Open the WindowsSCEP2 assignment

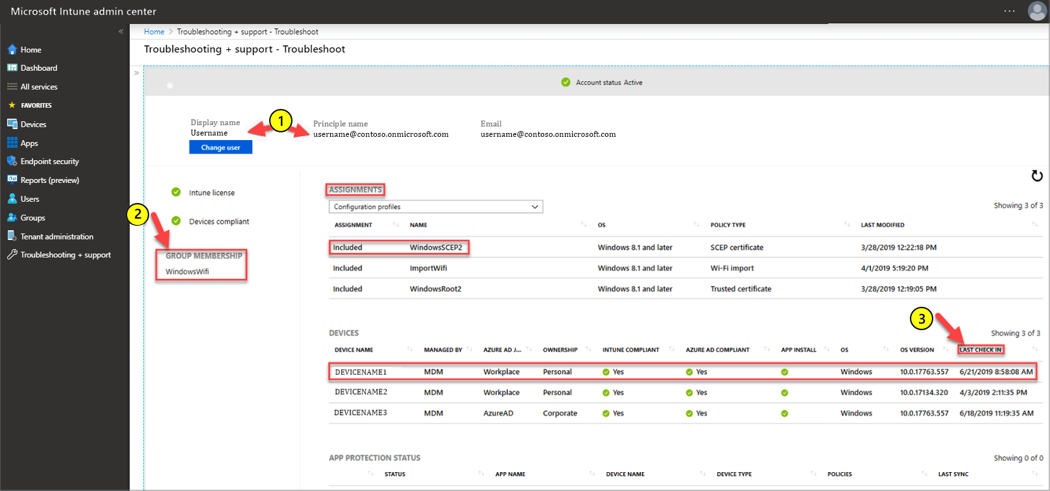[436, 248]
